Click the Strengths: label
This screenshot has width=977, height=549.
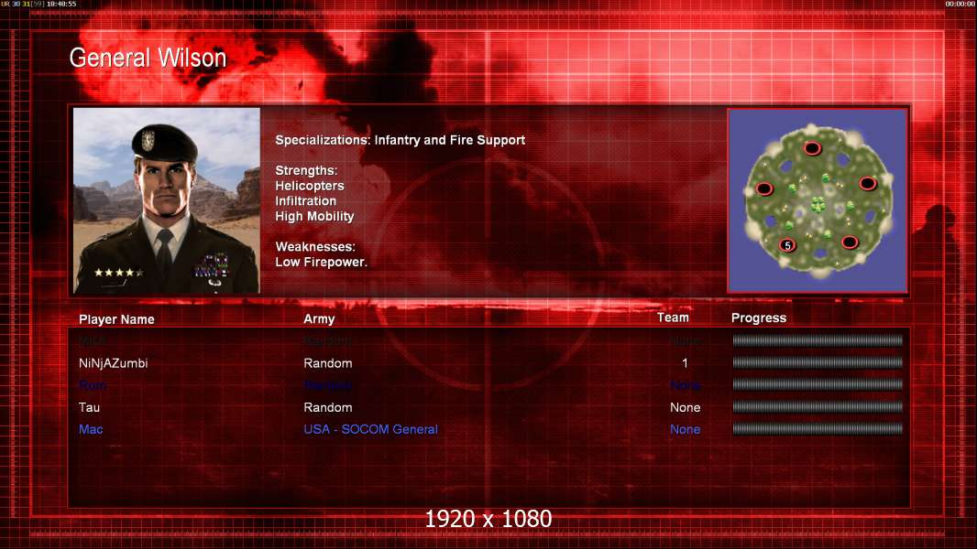(x=306, y=170)
